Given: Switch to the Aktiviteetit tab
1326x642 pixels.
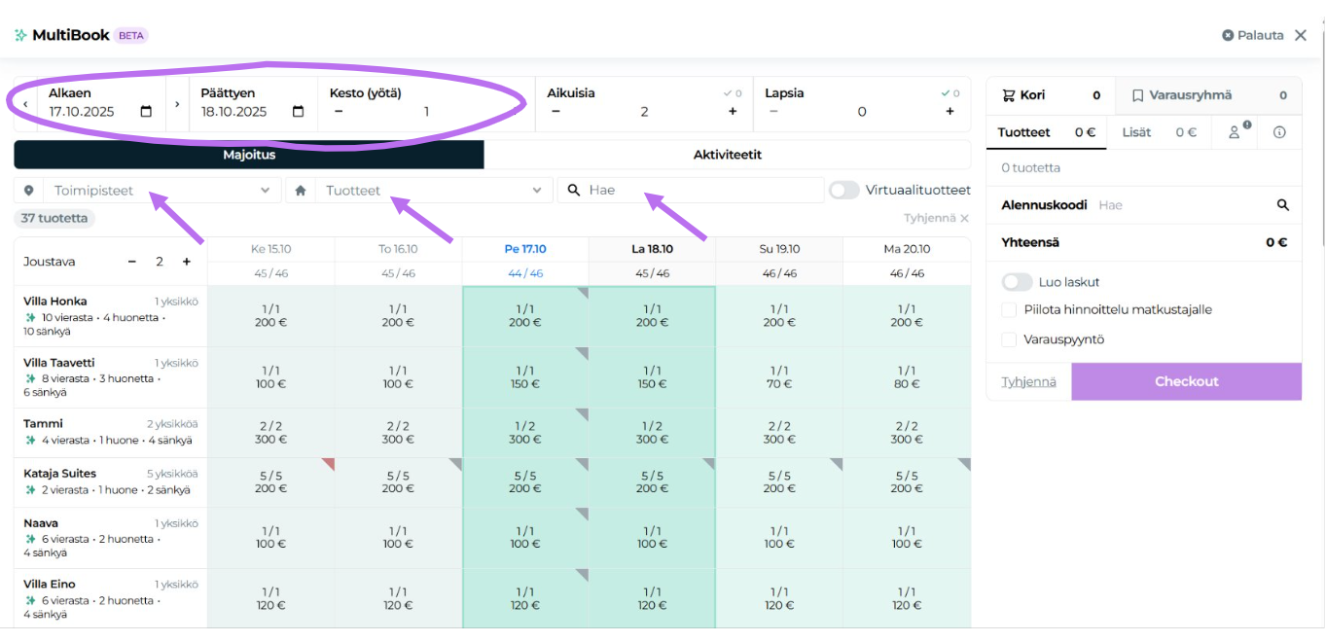Looking at the screenshot, I should tap(727, 155).
